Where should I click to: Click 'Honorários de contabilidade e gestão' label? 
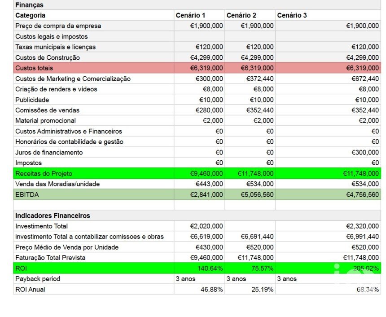(x=69, y=141)
